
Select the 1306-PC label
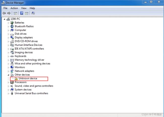point(15,19)
